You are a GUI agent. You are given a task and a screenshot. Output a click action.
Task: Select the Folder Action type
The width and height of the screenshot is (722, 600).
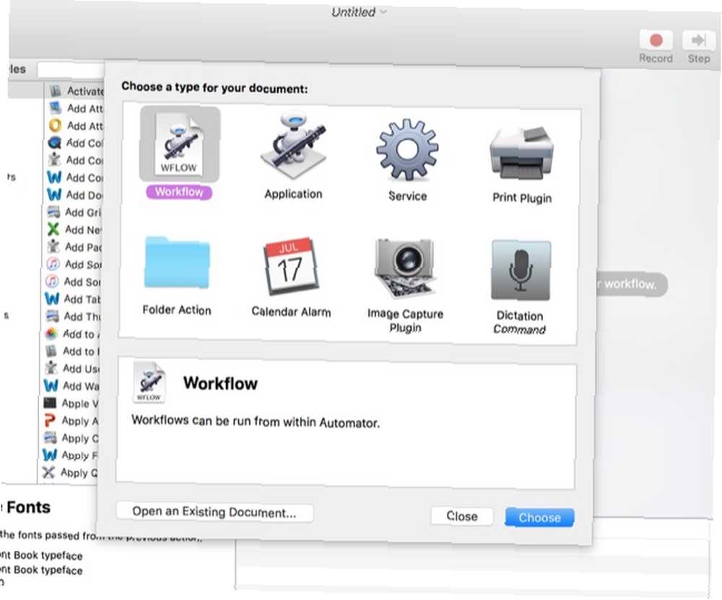[x=177, y=276]
